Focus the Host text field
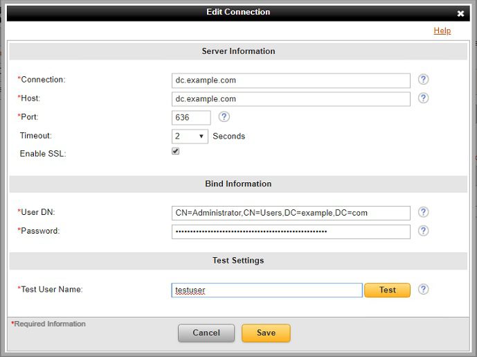The height and width of the screenshot is (357, 477). pyautogui.click(x=291, y=99)
